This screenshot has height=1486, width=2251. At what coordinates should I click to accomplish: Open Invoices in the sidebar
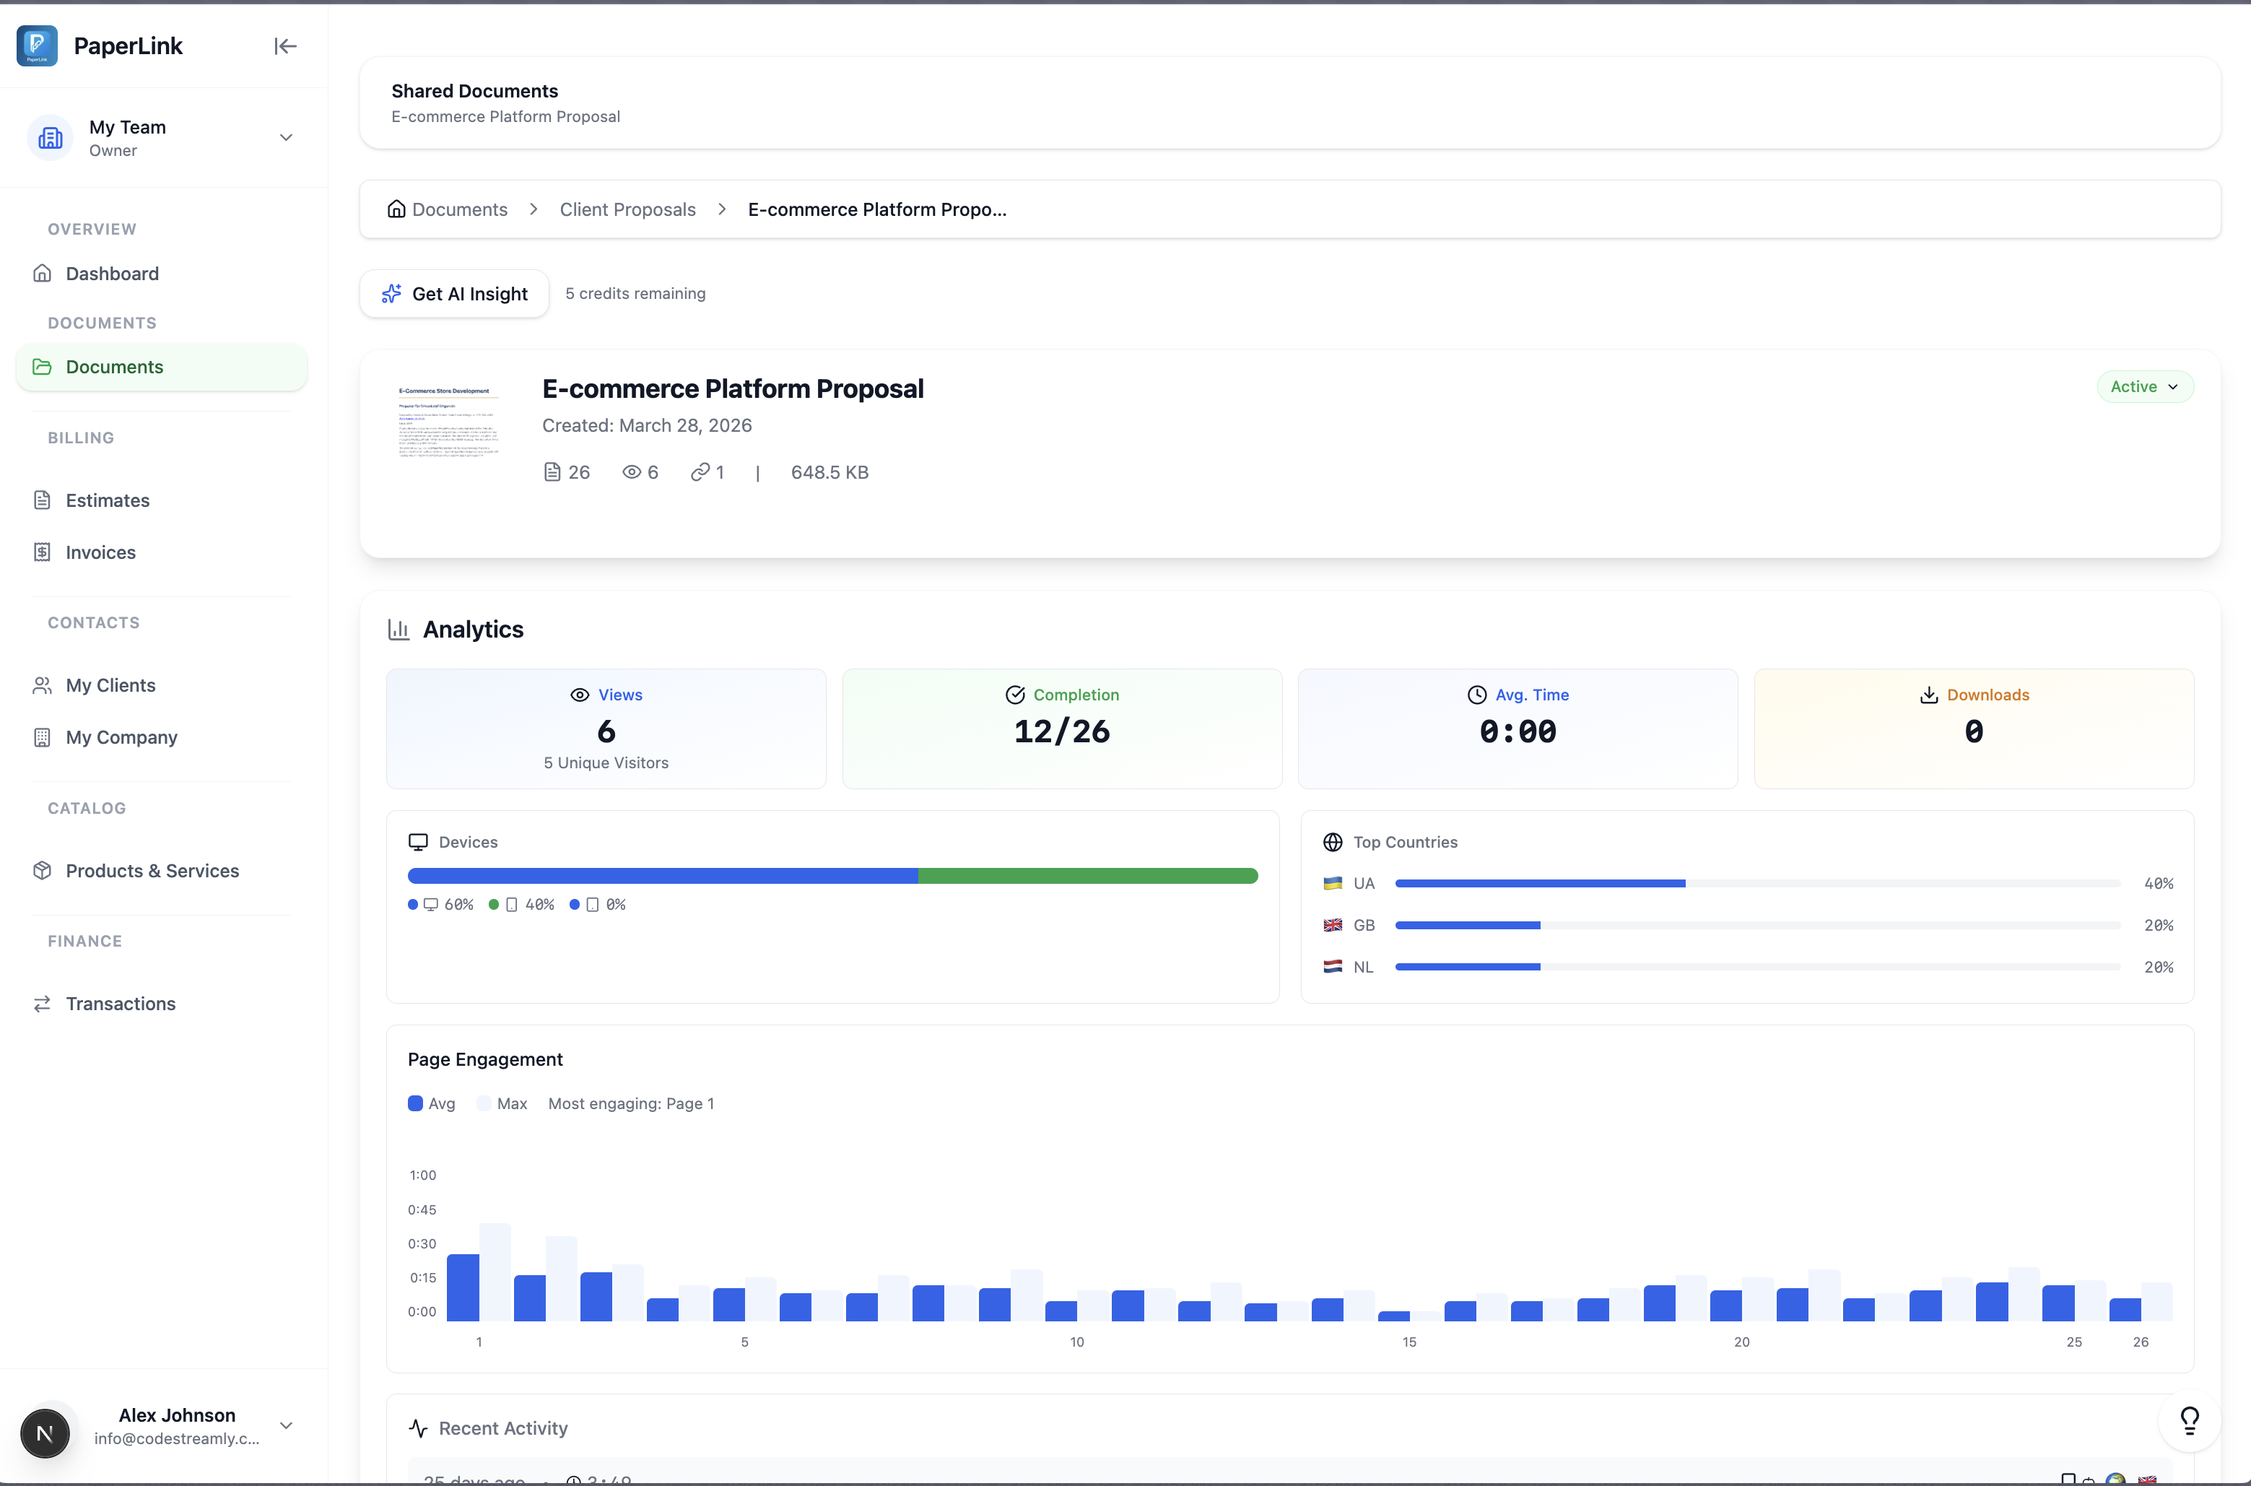[100, 552]
